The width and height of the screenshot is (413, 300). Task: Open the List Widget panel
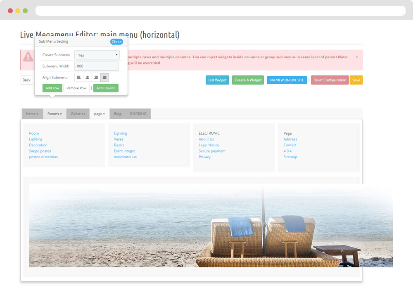217,80
